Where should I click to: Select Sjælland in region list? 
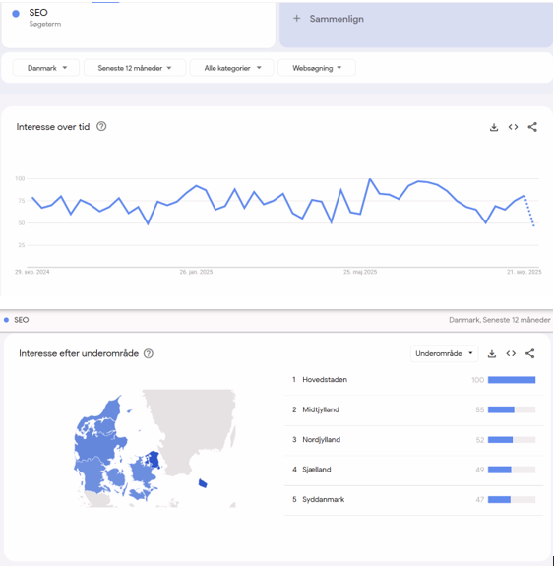click(x=413, y=470)
